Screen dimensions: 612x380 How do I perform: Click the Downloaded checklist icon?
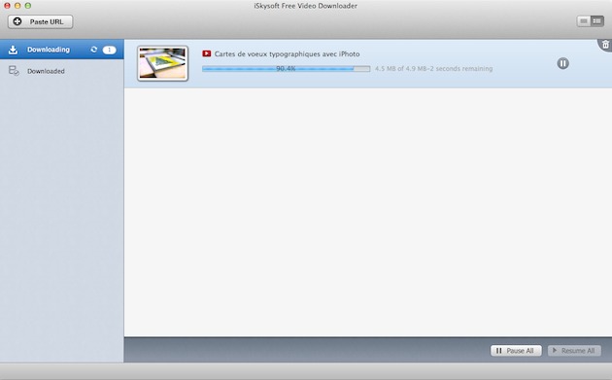tap(14, 71)
